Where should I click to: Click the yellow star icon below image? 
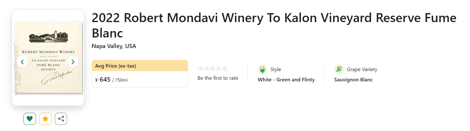click(45, 119)
